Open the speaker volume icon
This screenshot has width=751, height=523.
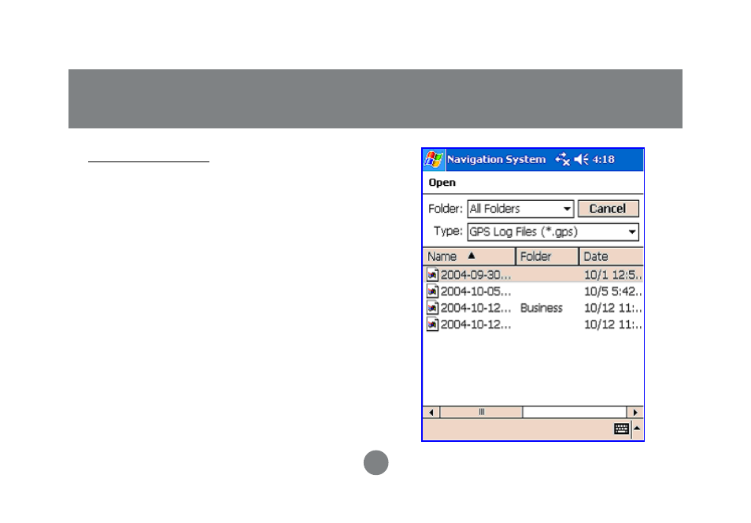(582, 159)
